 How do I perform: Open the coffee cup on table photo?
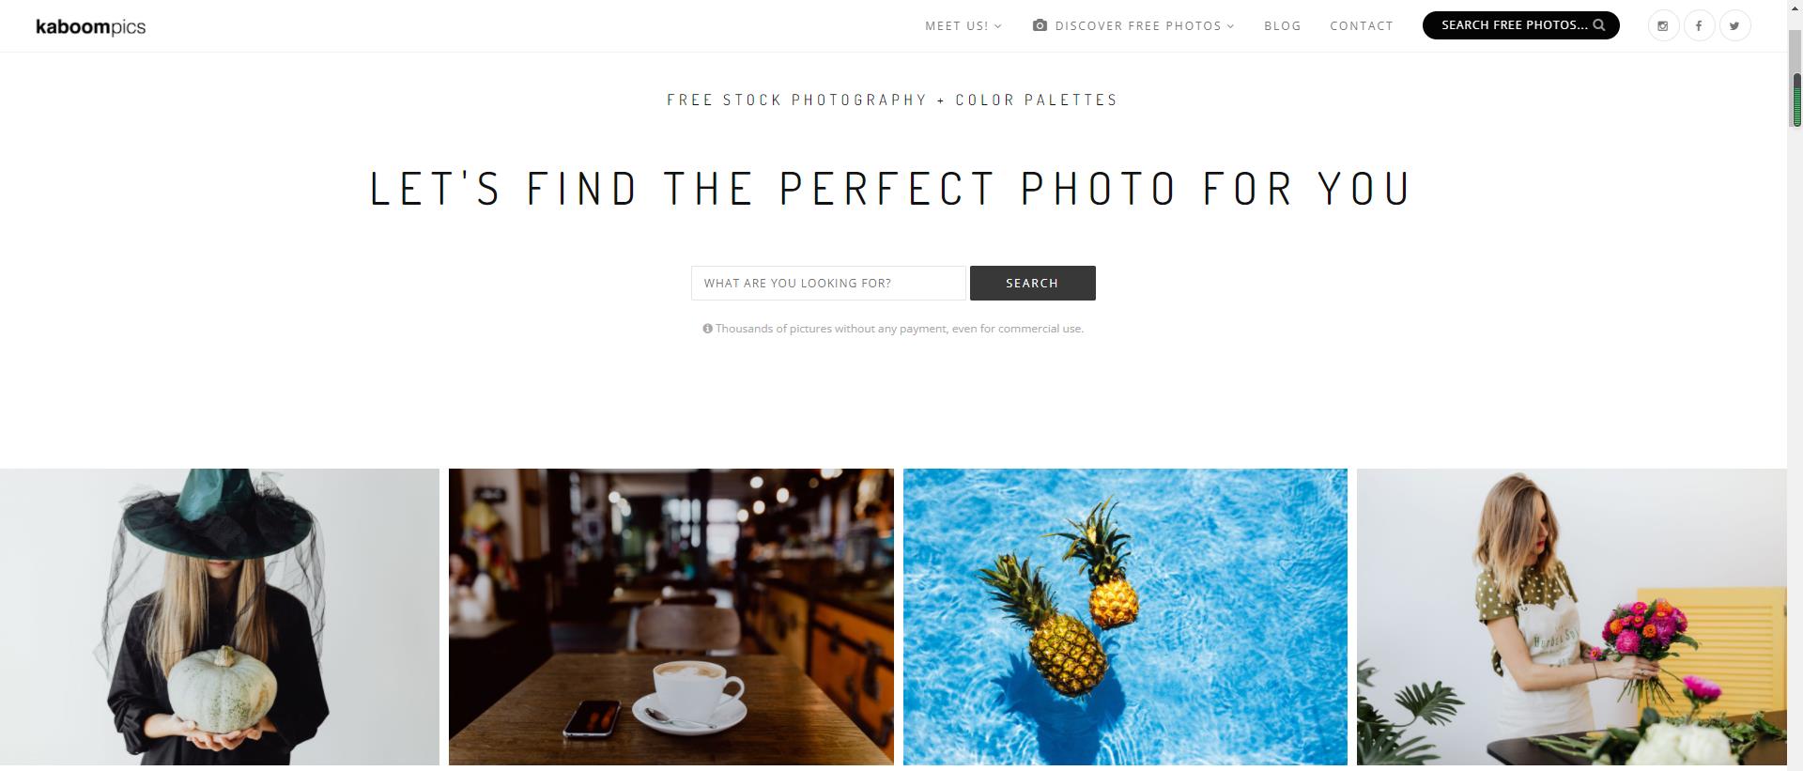[671, 617]
